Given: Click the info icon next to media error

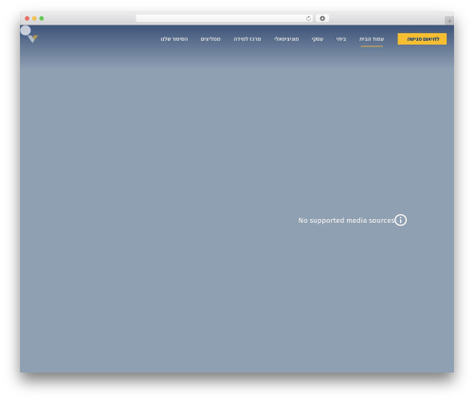Looking at the screenshot, I should point(400,220).
